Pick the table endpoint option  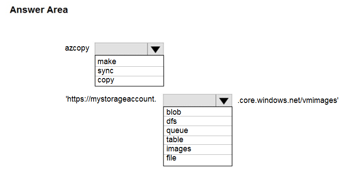tap(198, 140)
